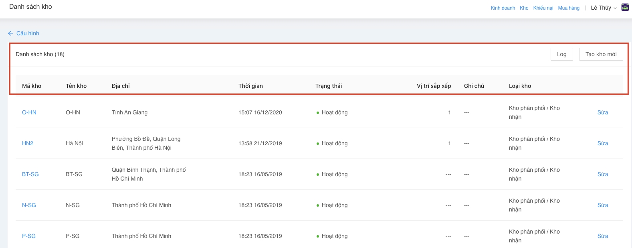
Task: Click the user avatar icon
Action: 625,7
